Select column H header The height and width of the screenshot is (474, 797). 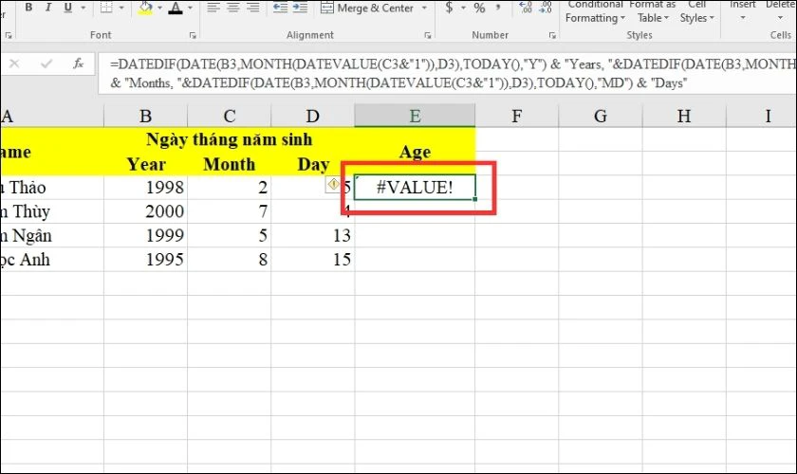point(684,116)
